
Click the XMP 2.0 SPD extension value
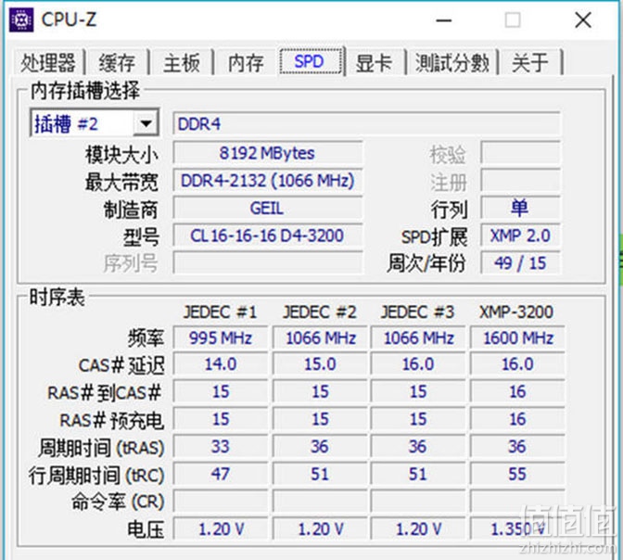[520, 235]
